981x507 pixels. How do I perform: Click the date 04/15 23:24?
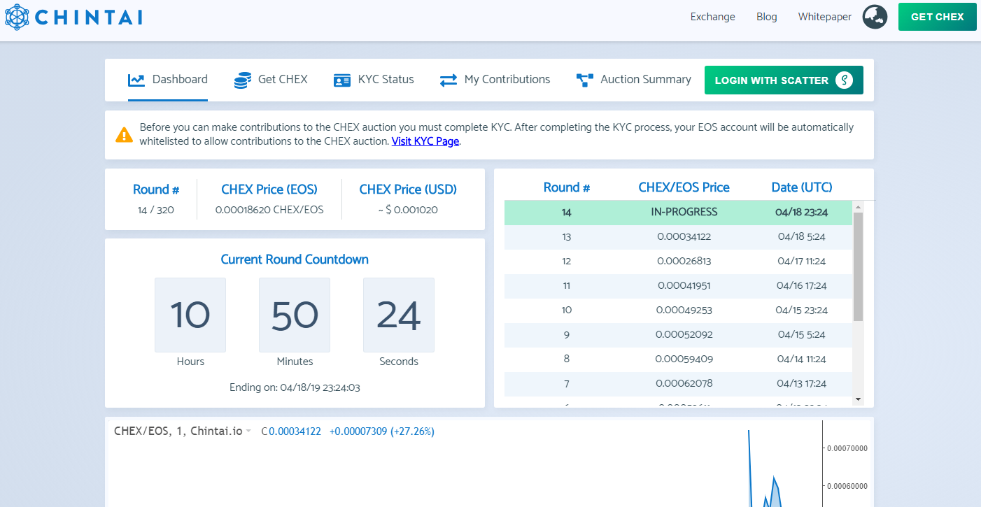coord(802,310)
